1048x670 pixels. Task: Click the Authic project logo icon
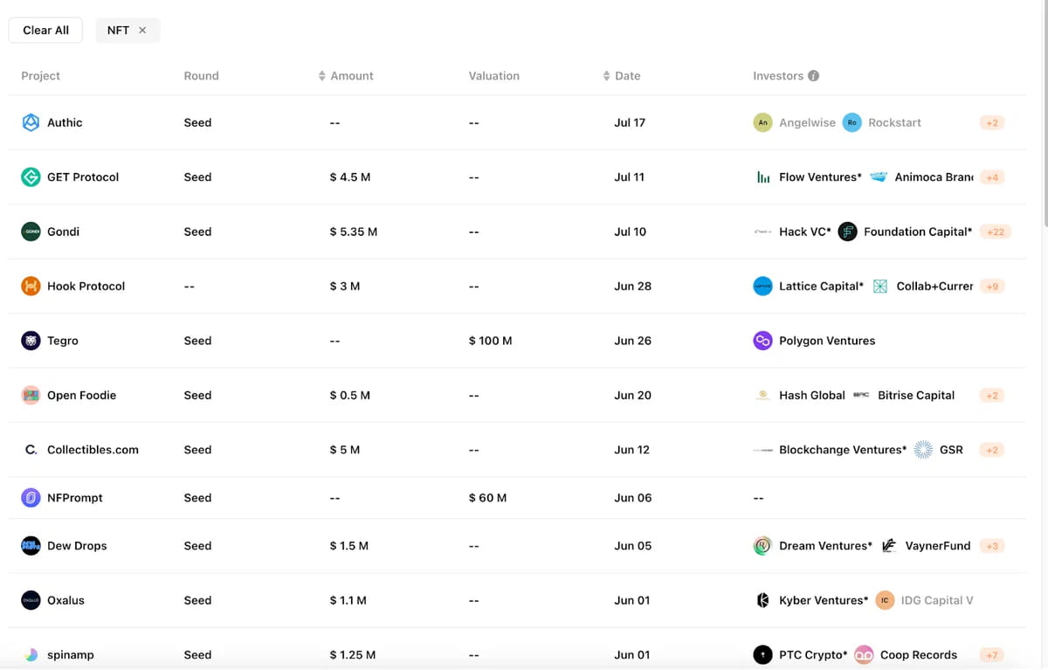pyautogui.click(x=31, y=122)
